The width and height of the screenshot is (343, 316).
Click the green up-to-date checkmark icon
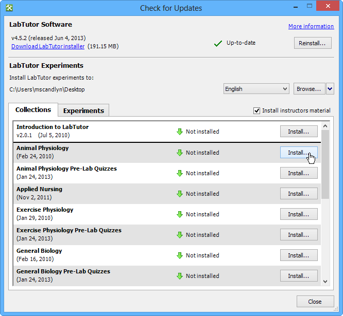click(x=218, y=43)
